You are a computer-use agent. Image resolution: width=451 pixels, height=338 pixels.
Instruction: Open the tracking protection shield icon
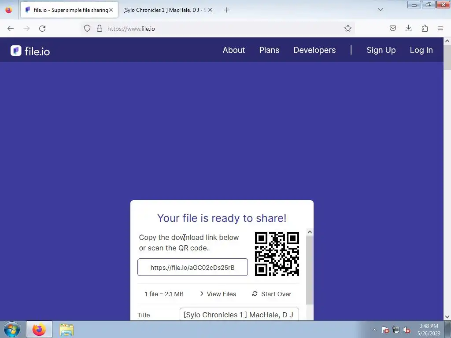click(x=87, y=29)
